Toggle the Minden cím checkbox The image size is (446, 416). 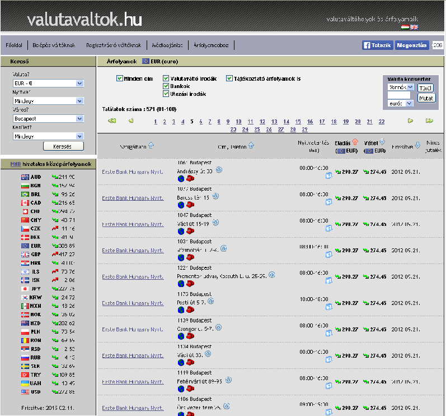(119, 78)
